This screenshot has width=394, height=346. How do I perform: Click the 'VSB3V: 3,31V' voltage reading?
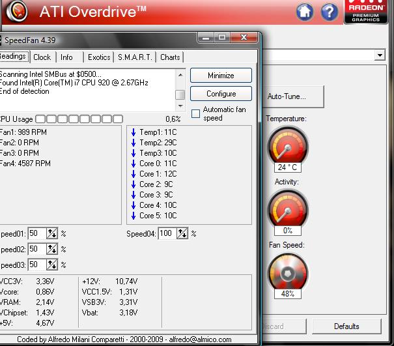(x=110, y=302)
